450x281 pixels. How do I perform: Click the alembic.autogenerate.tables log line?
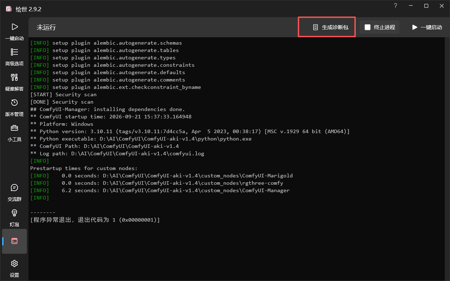pyautogui.click(x=105, y=50)
